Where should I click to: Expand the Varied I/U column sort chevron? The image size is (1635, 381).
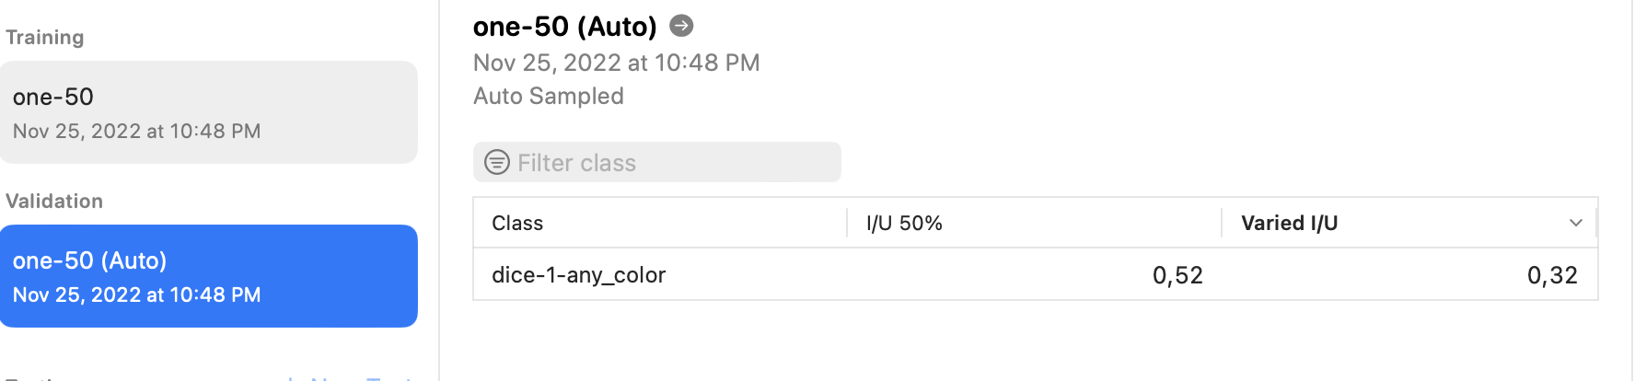pyautogui.click(x=1576, y=223)
